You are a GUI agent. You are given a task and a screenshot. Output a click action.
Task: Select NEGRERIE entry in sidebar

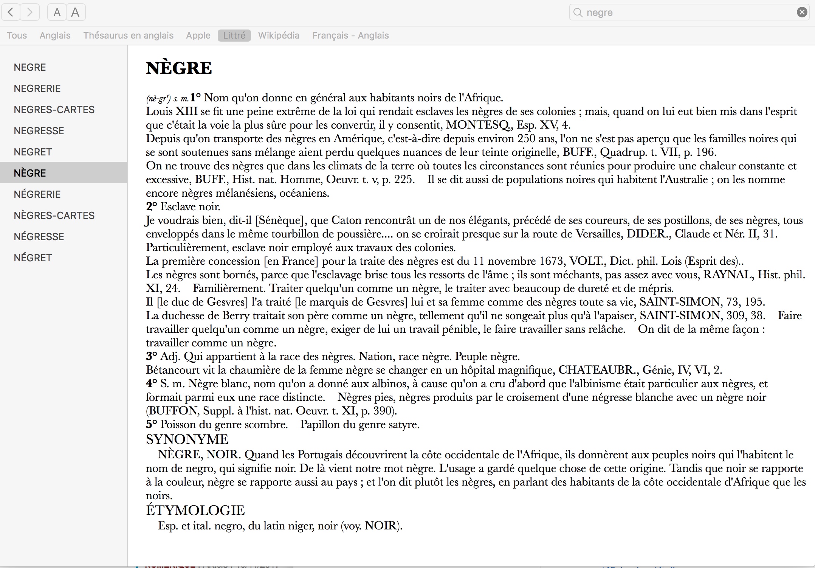(37, 88)
